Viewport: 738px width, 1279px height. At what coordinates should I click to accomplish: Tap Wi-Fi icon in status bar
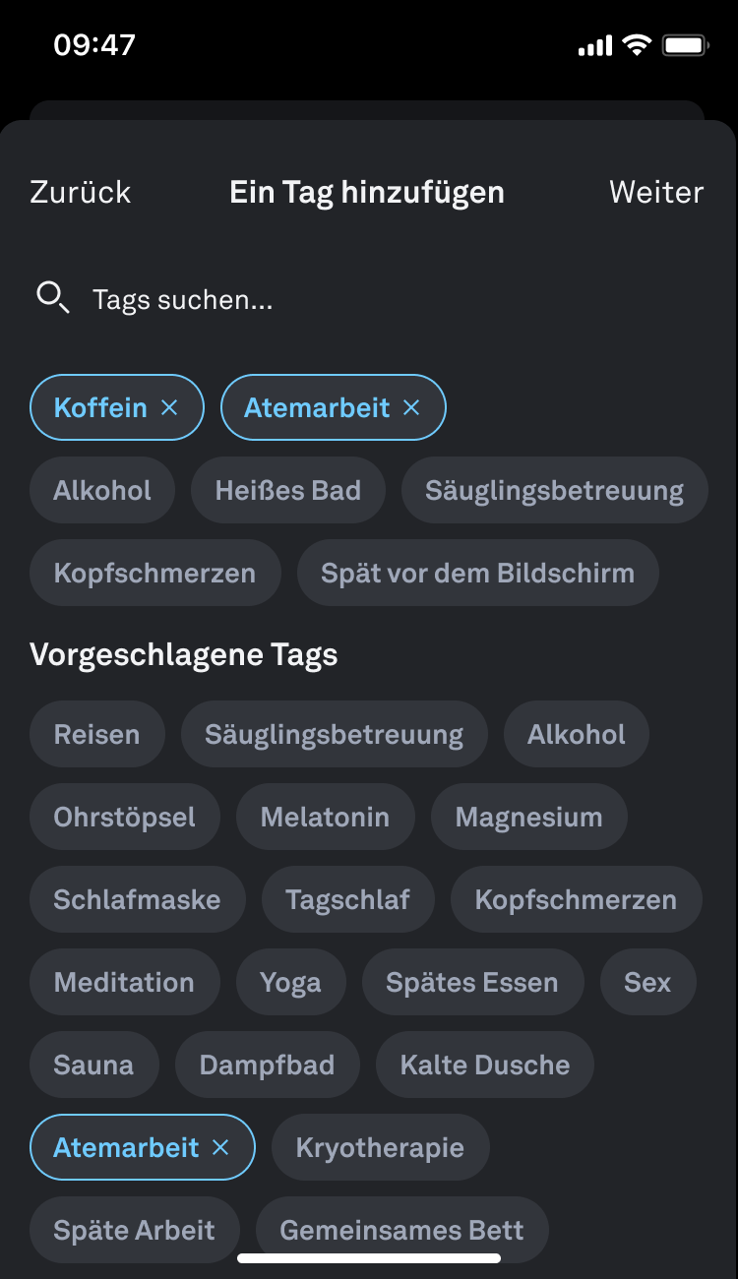(x=637, y=45)
